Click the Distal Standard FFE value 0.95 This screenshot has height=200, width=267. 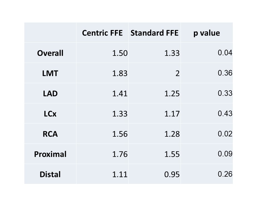click(x=172, y=174)
